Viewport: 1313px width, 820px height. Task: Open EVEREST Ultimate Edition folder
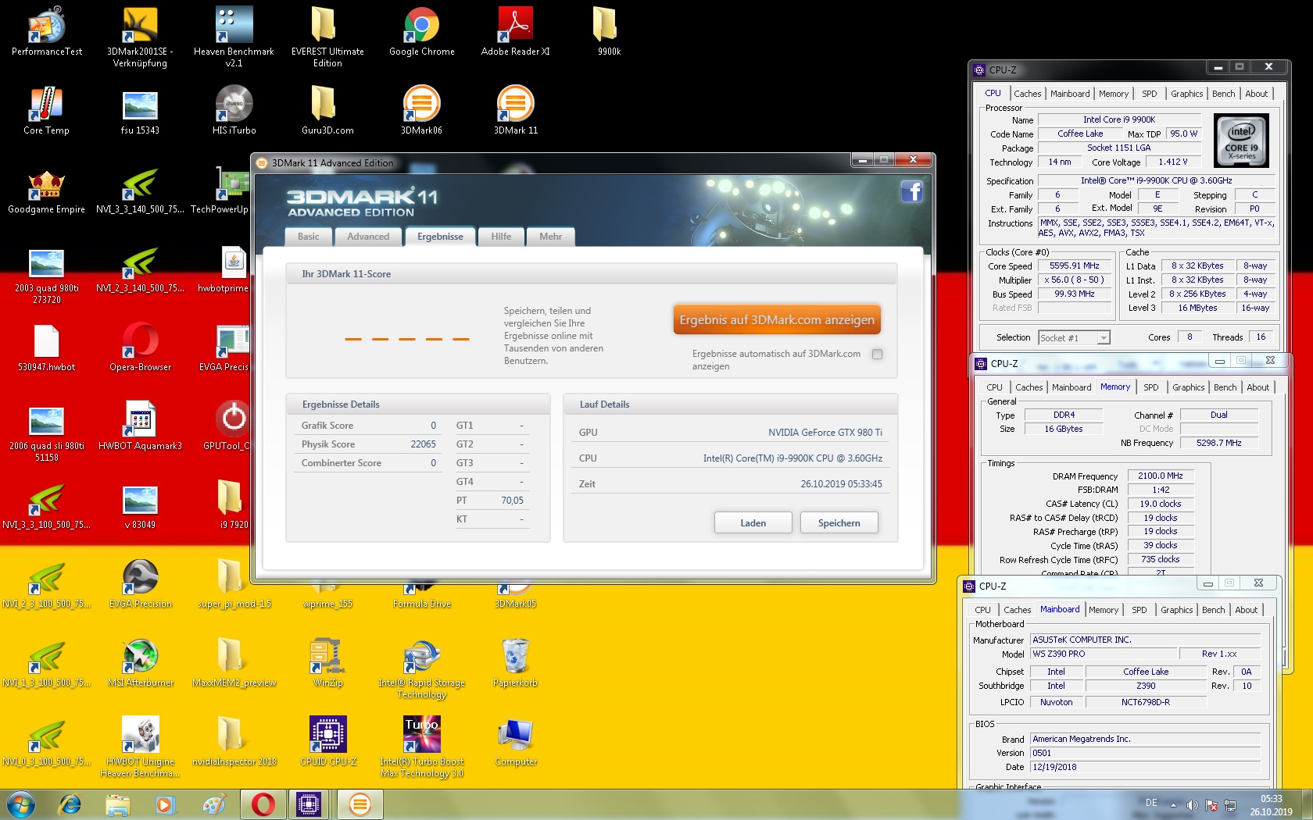coord(327,37)
